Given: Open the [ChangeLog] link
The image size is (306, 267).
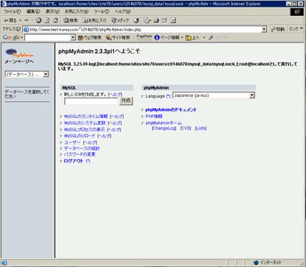Looking at the screenshot, I should (x=164, y=128).
